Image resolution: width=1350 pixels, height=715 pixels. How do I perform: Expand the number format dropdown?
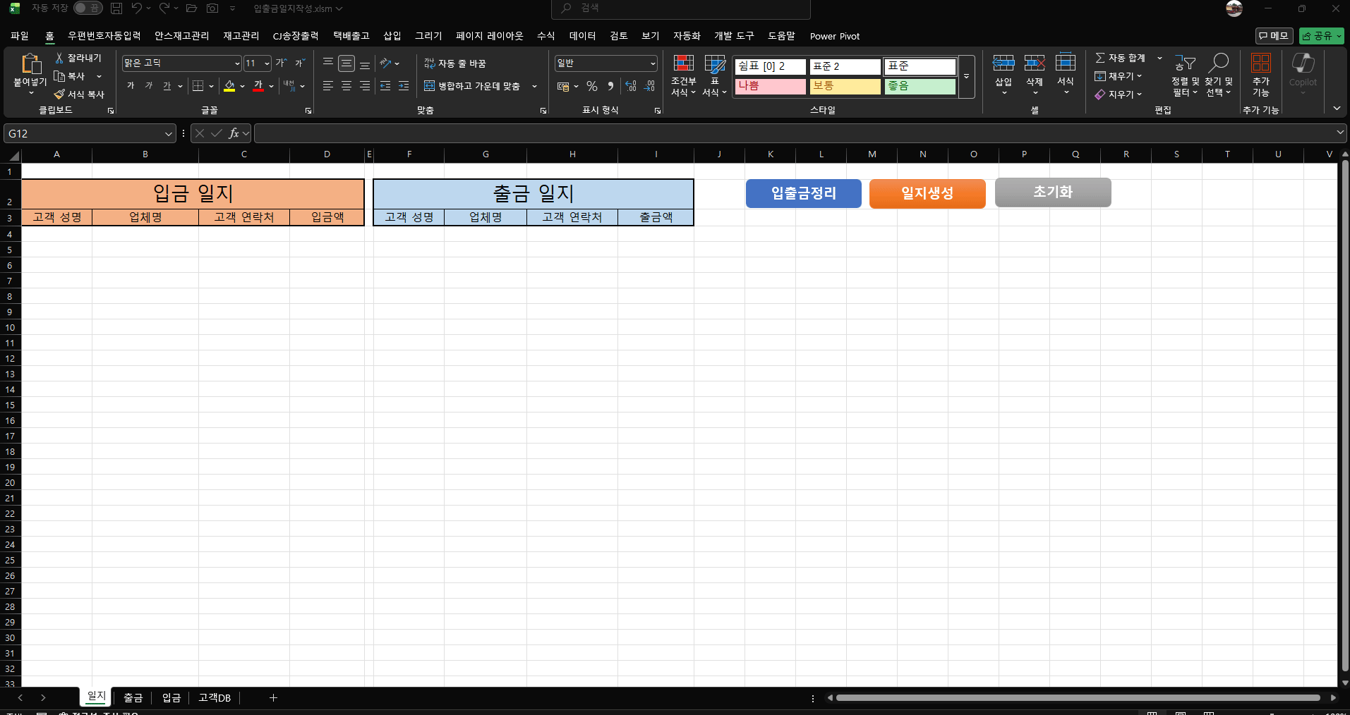click(653, 63)
